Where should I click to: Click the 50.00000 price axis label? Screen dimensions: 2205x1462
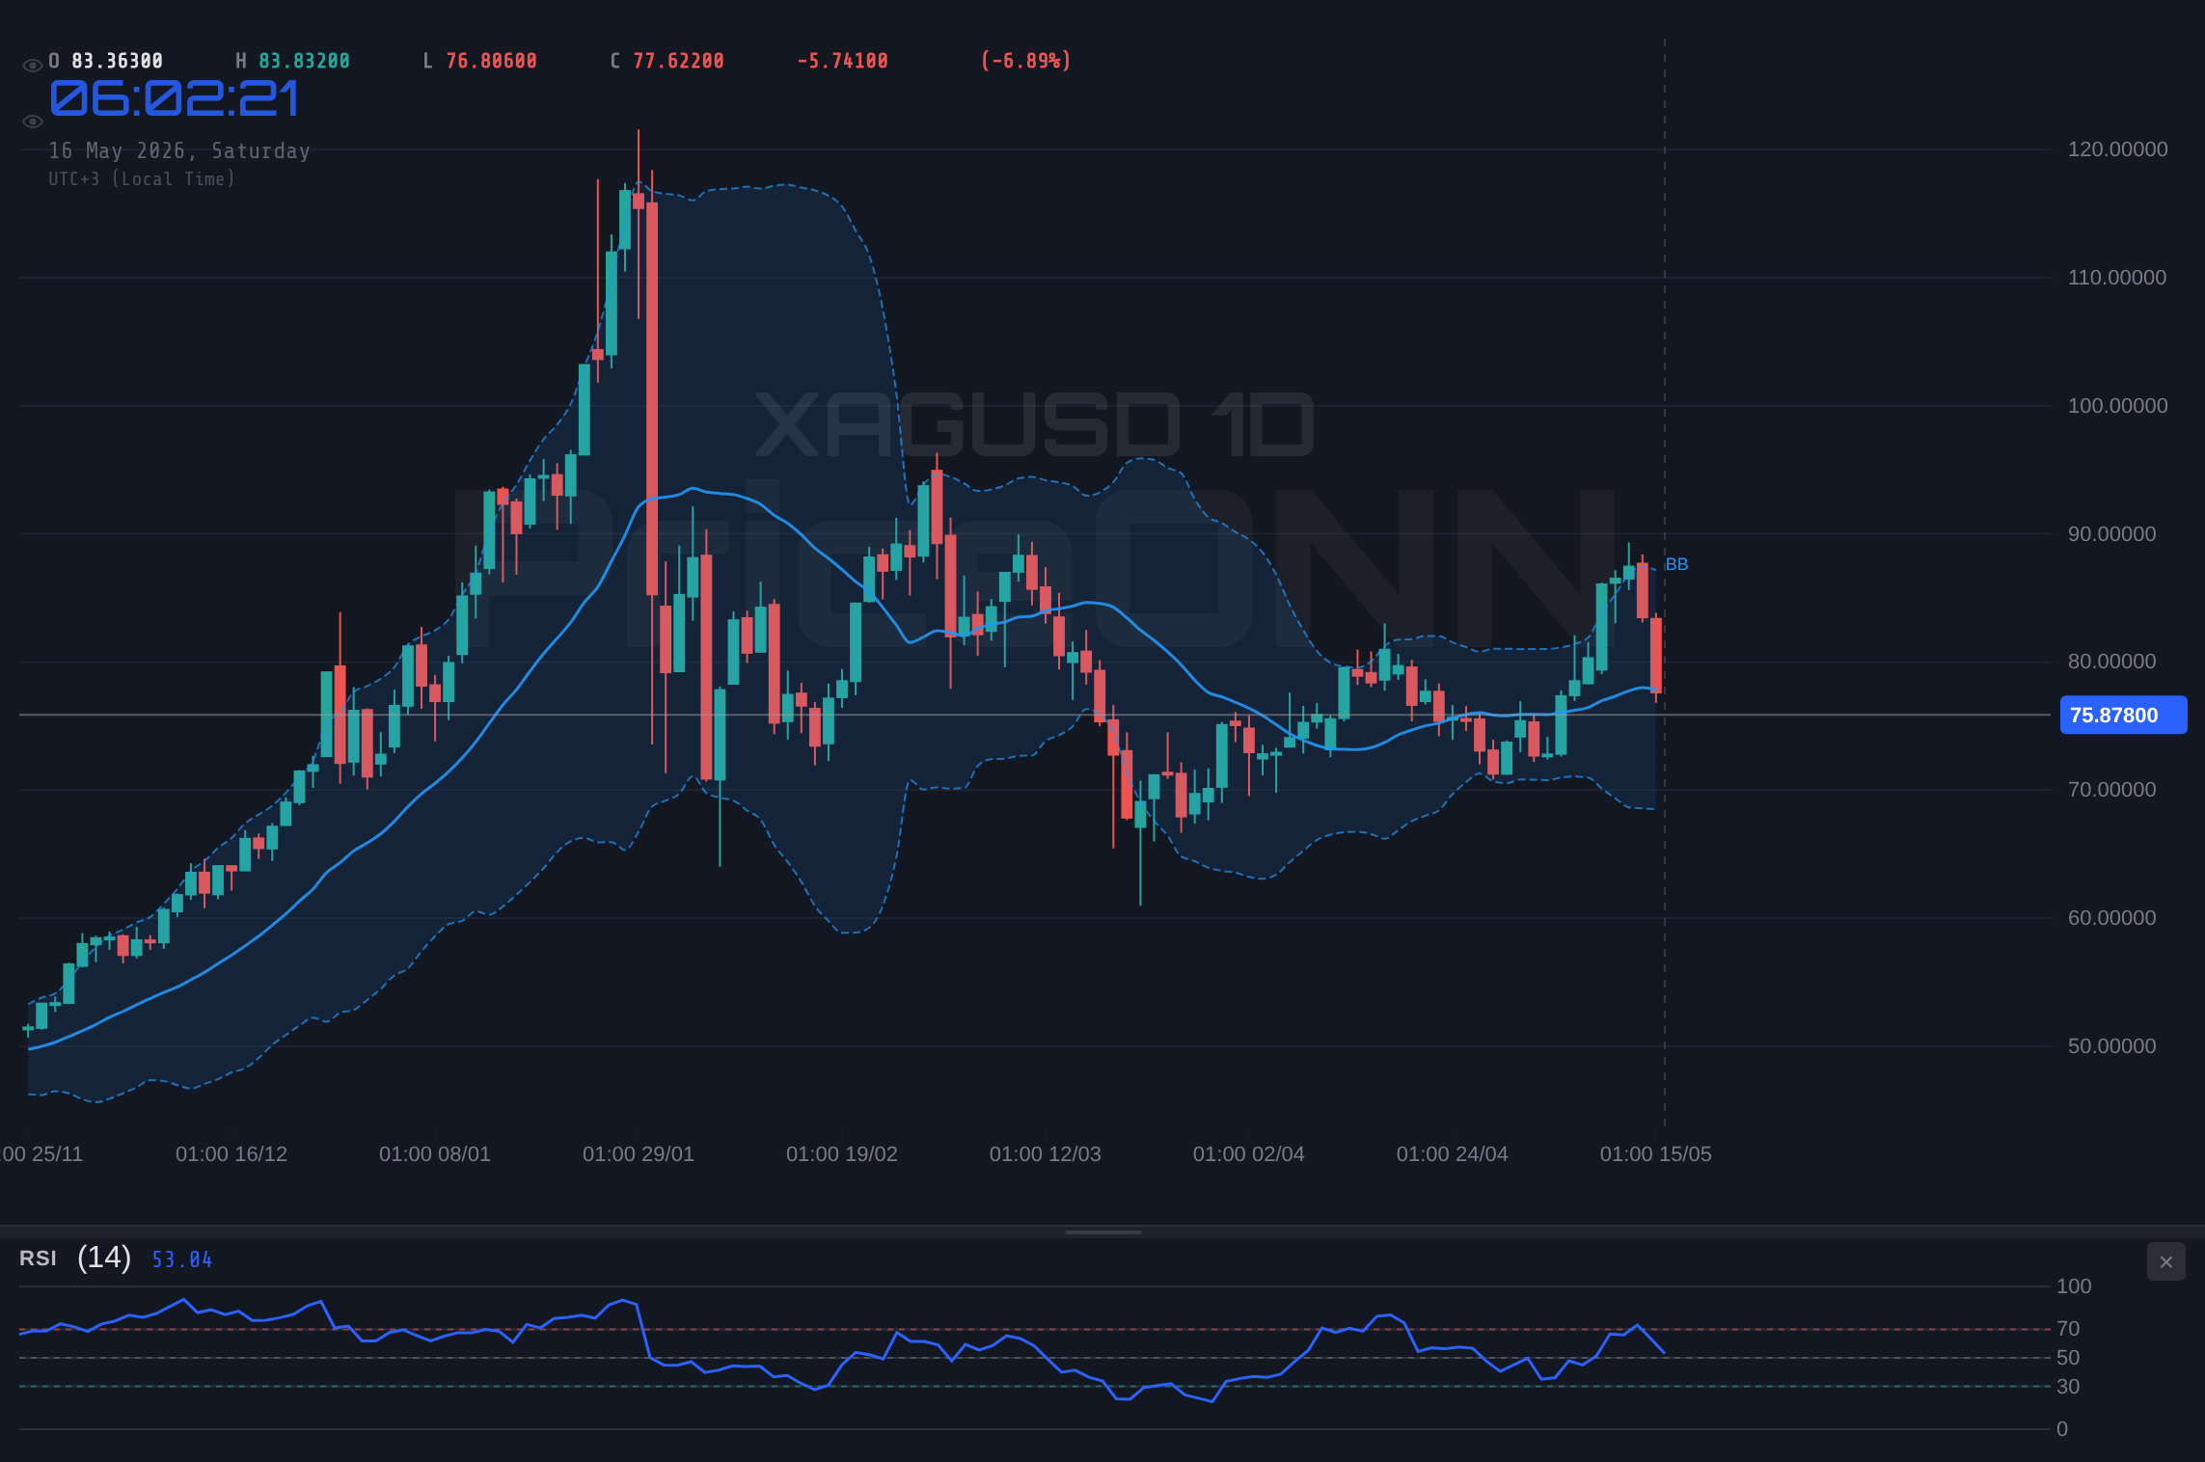(2111, 1046)
